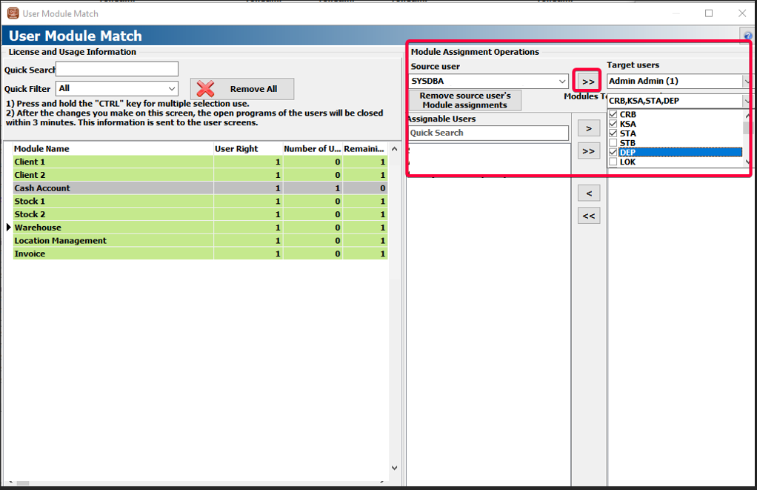Expand the Source user SYSDBA dropdown
757x490 pixels.
coord(563,82)
